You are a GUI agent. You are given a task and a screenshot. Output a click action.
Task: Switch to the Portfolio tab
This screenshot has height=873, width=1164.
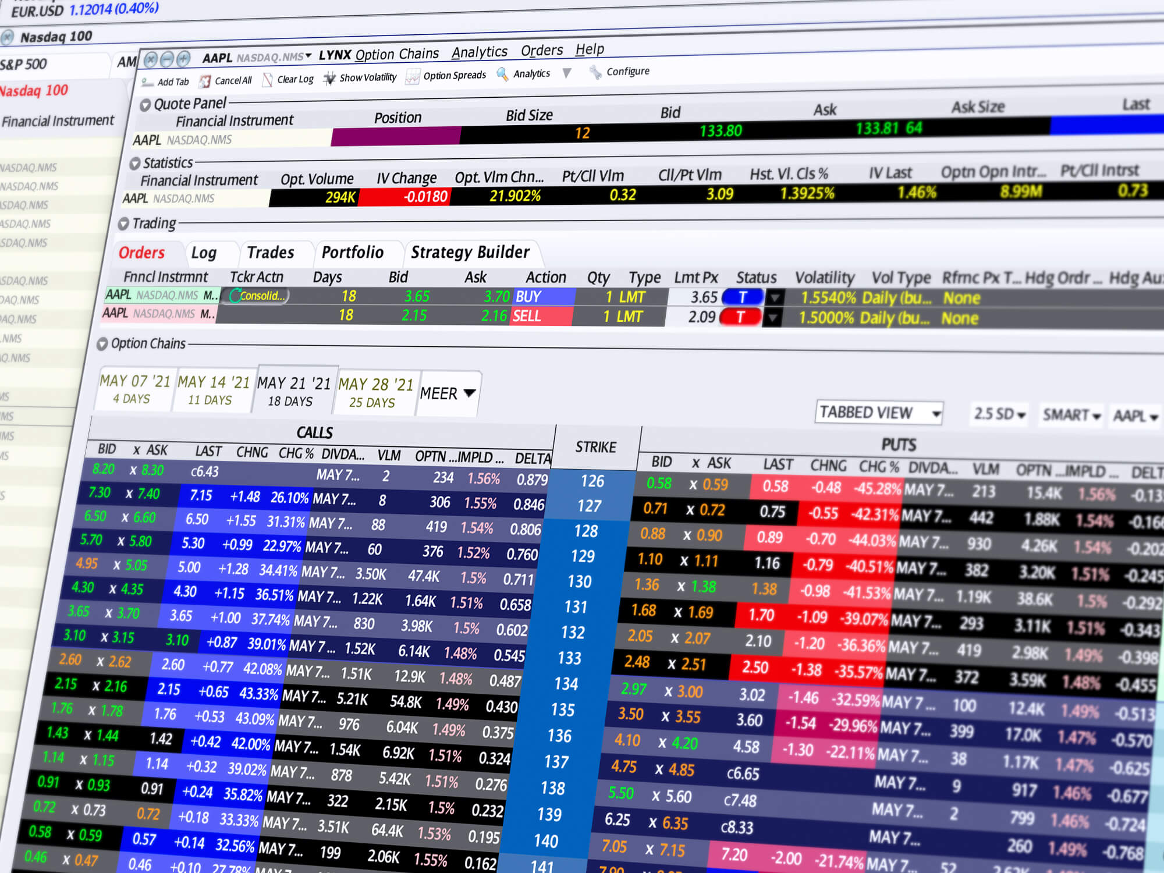pos(353,252)
